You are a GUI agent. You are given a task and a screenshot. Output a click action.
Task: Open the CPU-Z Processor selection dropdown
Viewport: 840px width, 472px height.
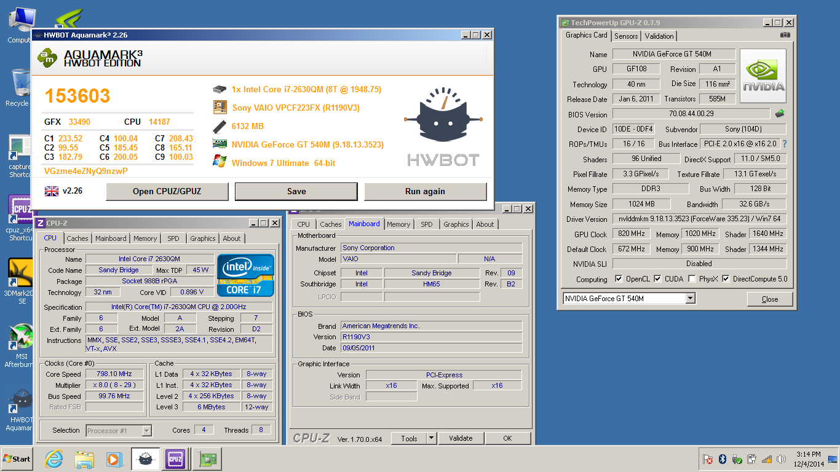[146, 431]
